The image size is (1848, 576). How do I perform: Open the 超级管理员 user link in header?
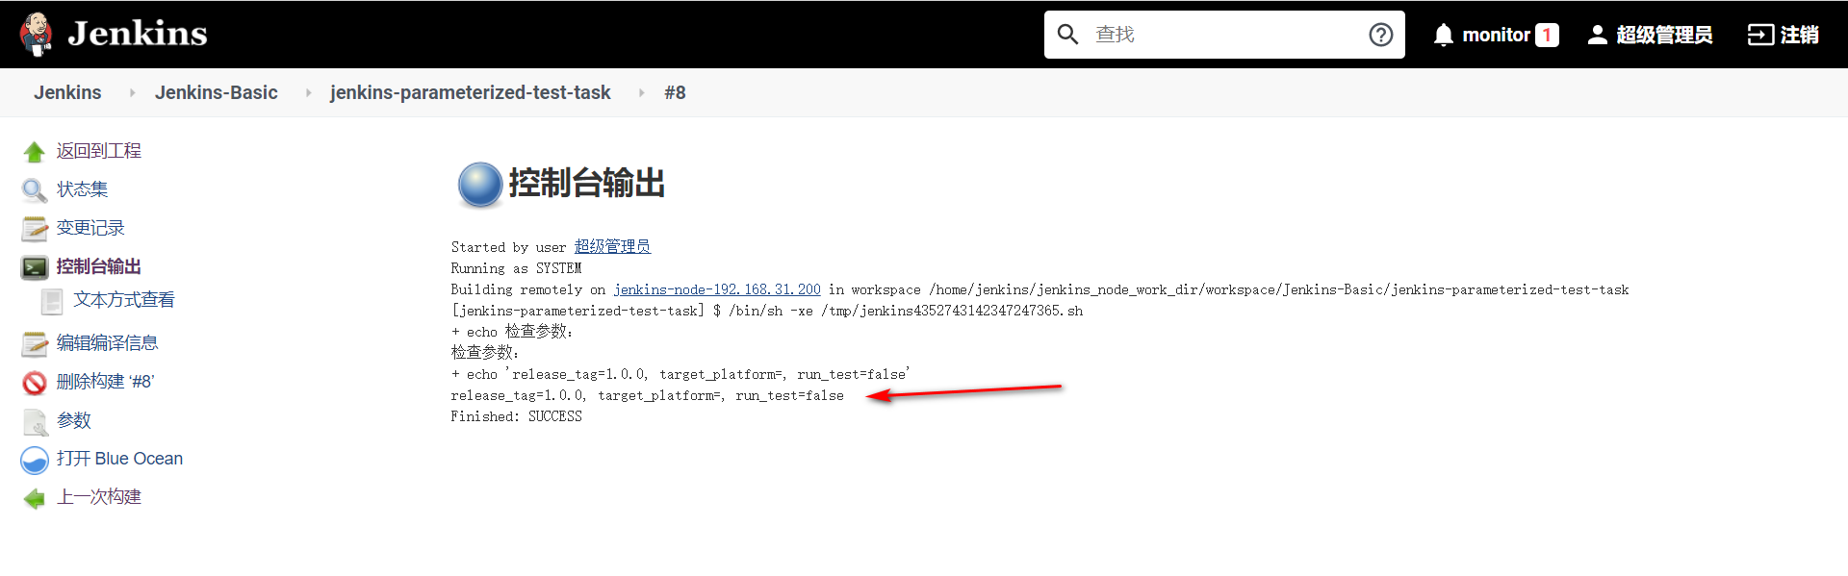[x=1664, y=35]
